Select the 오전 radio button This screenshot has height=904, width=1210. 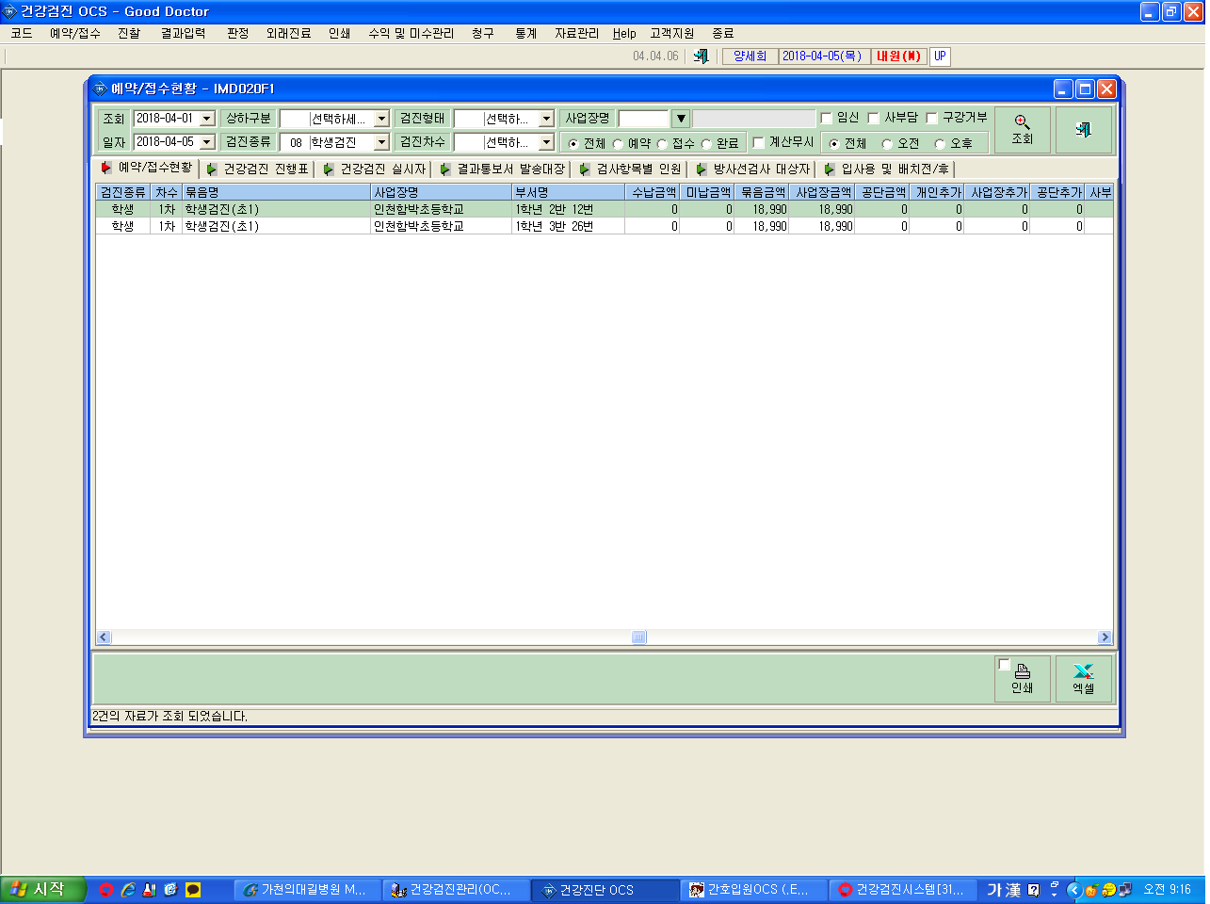[x=887, y=144]
